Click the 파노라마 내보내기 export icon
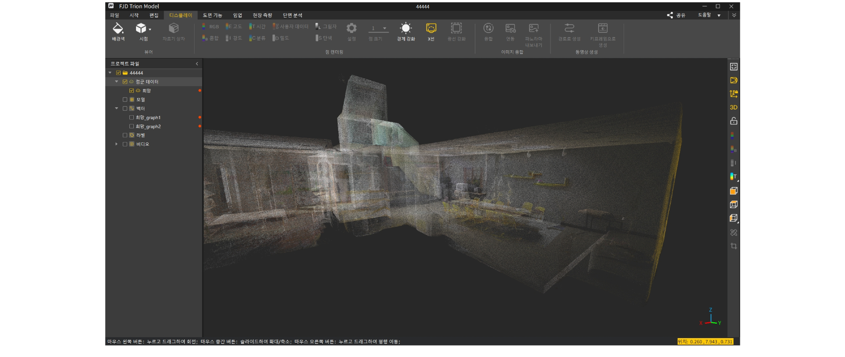The height and width of the screenshot is (357, 845). coord(533,29)
